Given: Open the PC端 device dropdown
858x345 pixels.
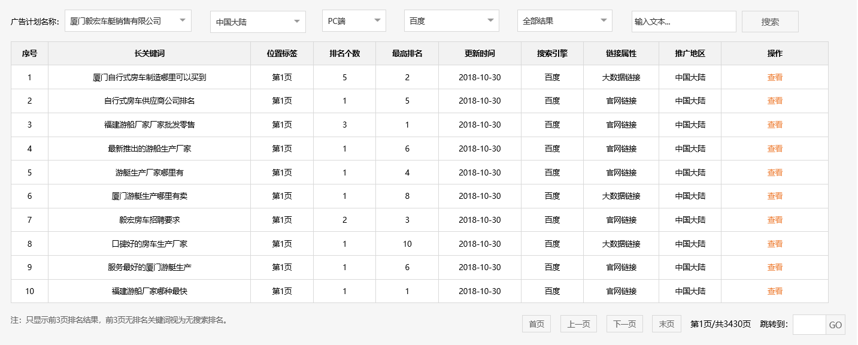Looking at the screenshot, I should tap(353, 20).
